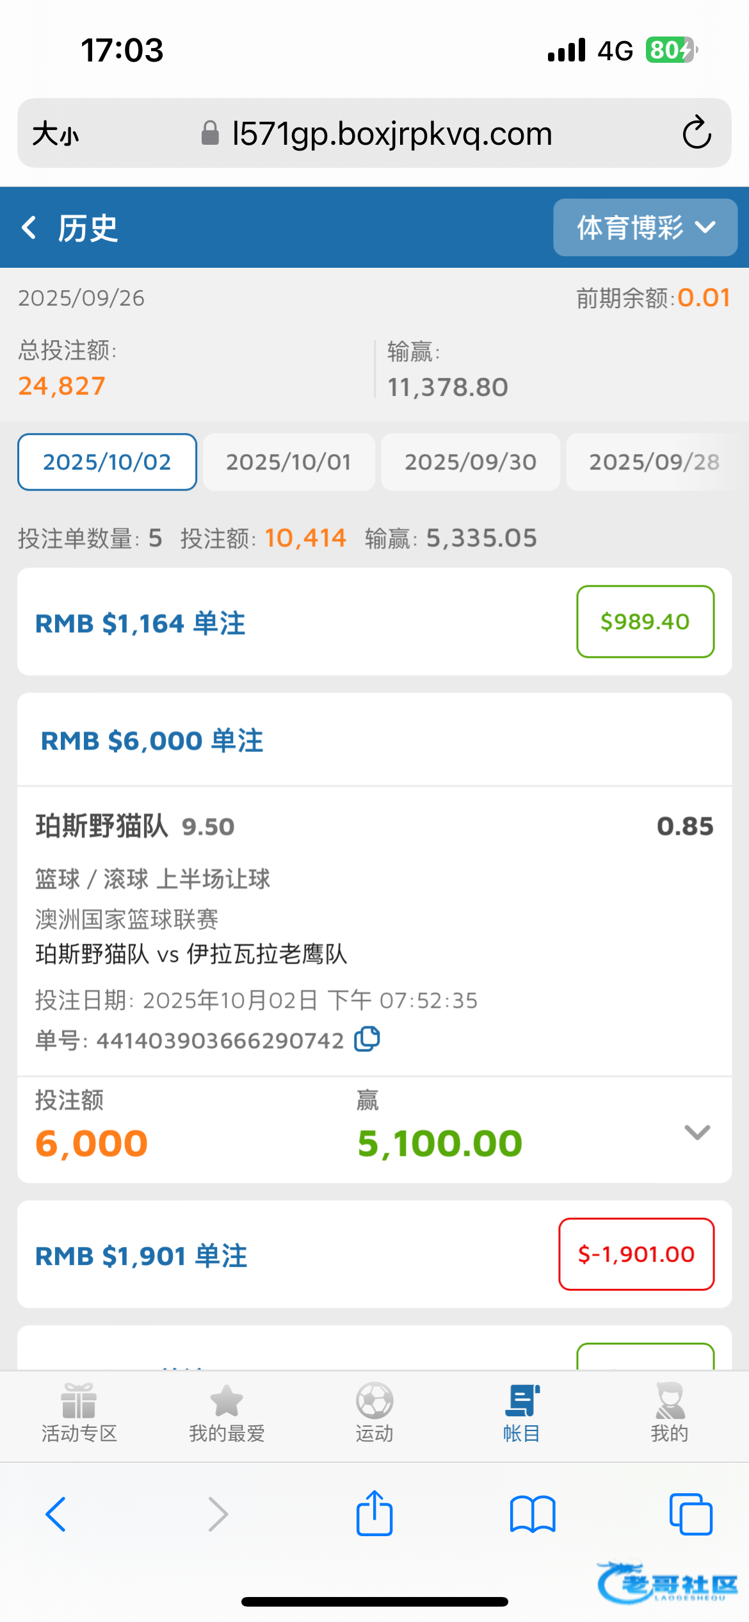
Task: Open Safari bookmarks book icon
Action: (533, 1514)
